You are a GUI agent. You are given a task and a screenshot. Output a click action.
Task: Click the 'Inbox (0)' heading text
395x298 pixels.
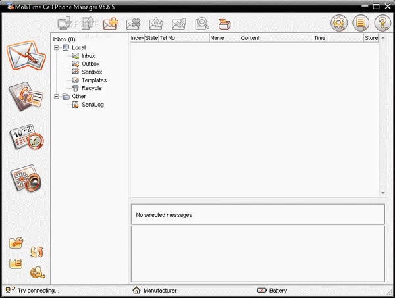coord(64,39)
